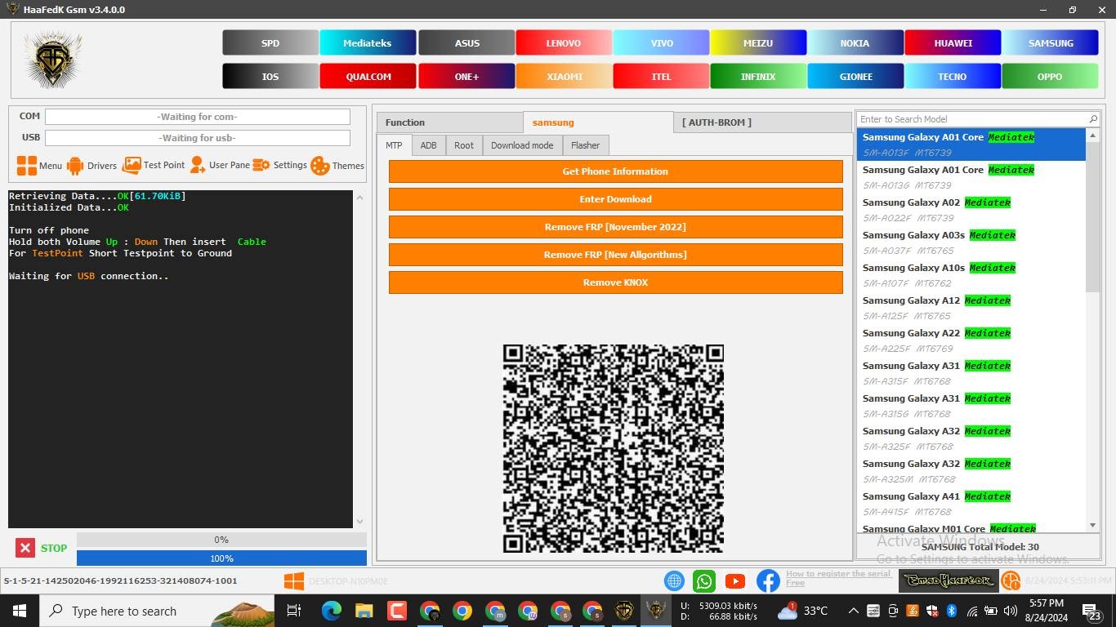Image resolution: width=1116 pixels, height=627 pixels.
Task: Click Get Phone Information
Action: (x=615, y=171)
